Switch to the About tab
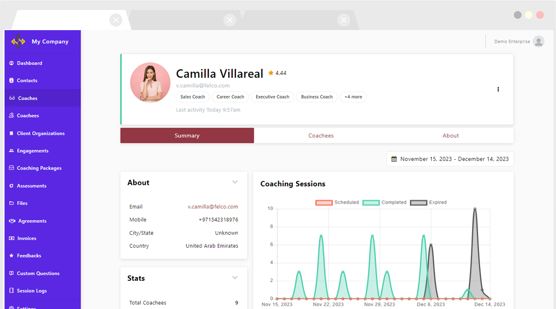 (x=450, y=136)
